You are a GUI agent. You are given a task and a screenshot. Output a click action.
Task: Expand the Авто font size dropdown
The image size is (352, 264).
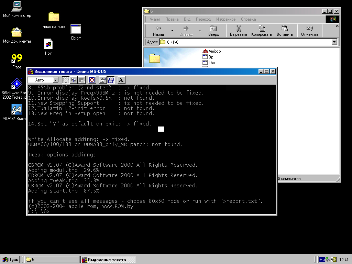(x=56, y=80)
